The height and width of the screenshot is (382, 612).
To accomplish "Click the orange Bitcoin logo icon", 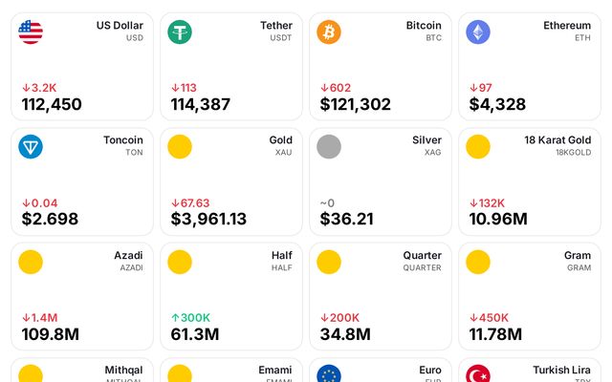I will [329, 32].
